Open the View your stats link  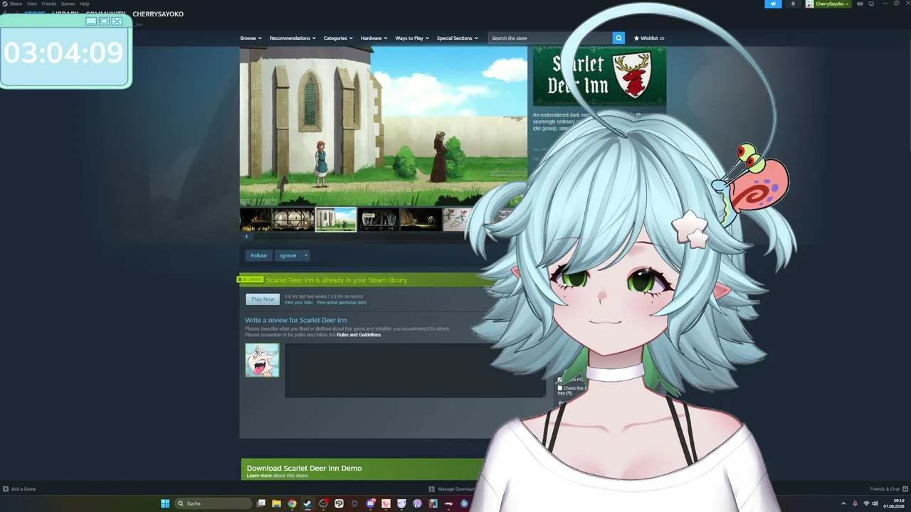(x=299, y=302)
